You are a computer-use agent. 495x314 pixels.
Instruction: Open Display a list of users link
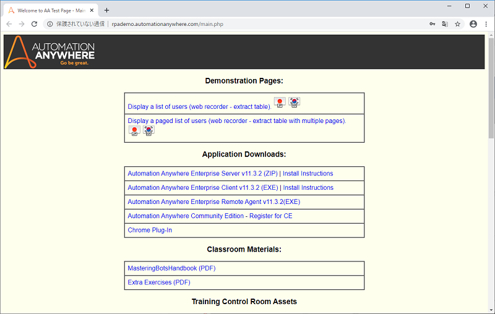199,106
